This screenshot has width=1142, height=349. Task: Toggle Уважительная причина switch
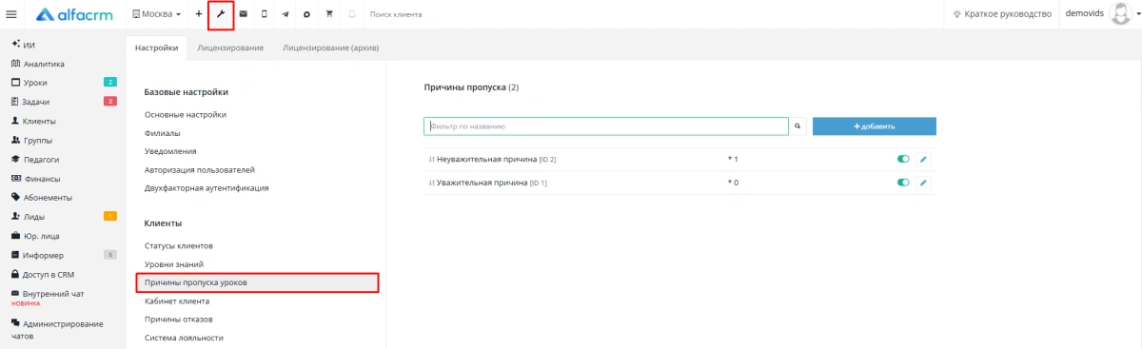click(903, 182)
